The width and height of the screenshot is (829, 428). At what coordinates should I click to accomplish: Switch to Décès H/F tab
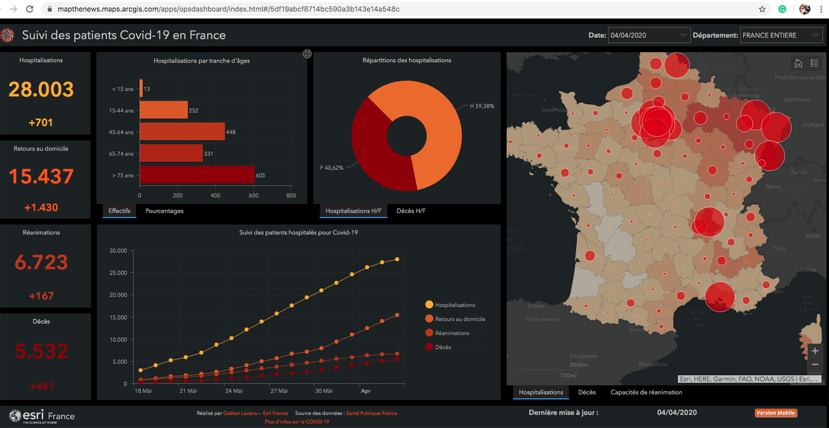pyautogui.click(x=411, y=211)
